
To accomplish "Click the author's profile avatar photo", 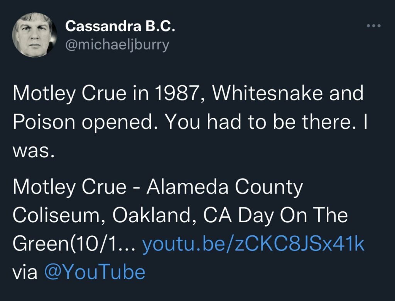I will coord(35,35).
